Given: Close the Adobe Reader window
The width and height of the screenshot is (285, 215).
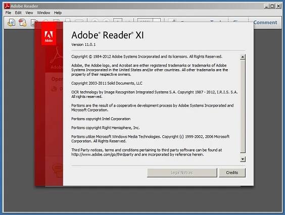Looking at the screenshot, I should coord(278,6).
